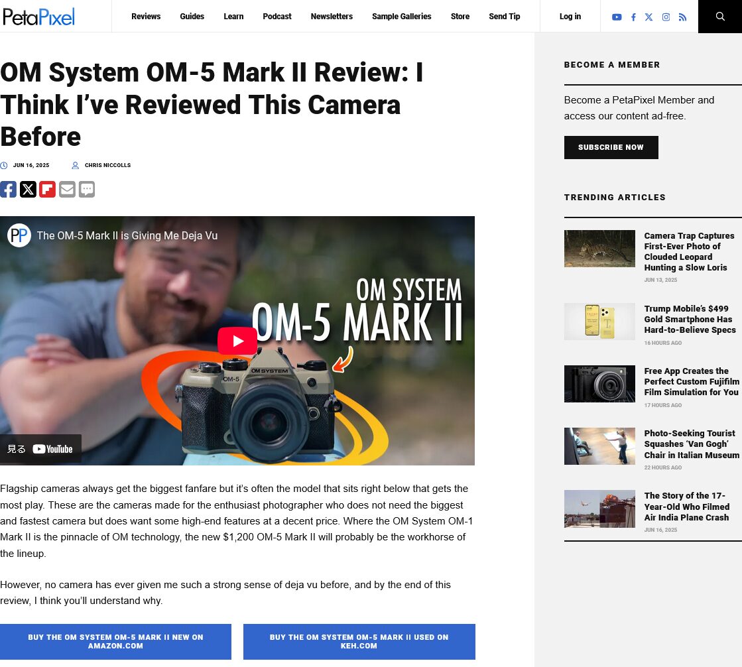Open PetaPixel's Instagram icon in header
Image resolution: width=742 pixels, height=667 pixels.
666,17
